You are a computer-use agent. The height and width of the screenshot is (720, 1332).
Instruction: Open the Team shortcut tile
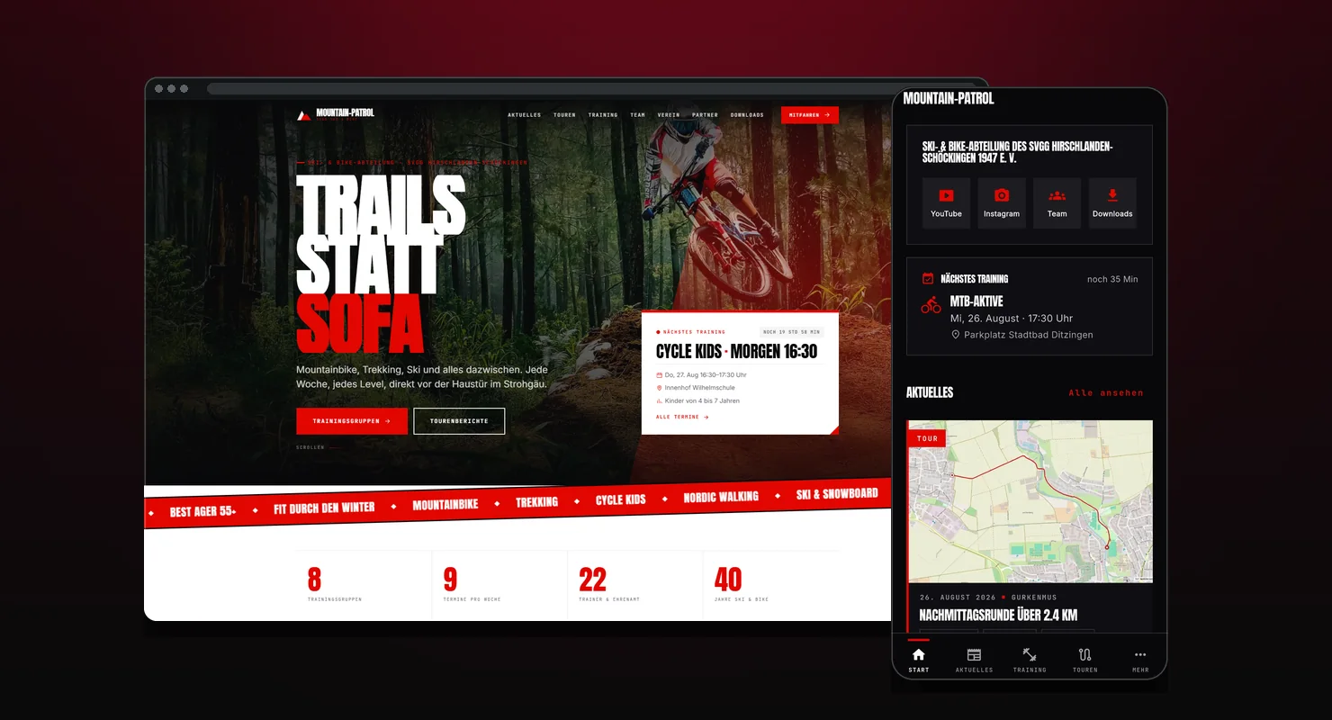(1057, 202)
